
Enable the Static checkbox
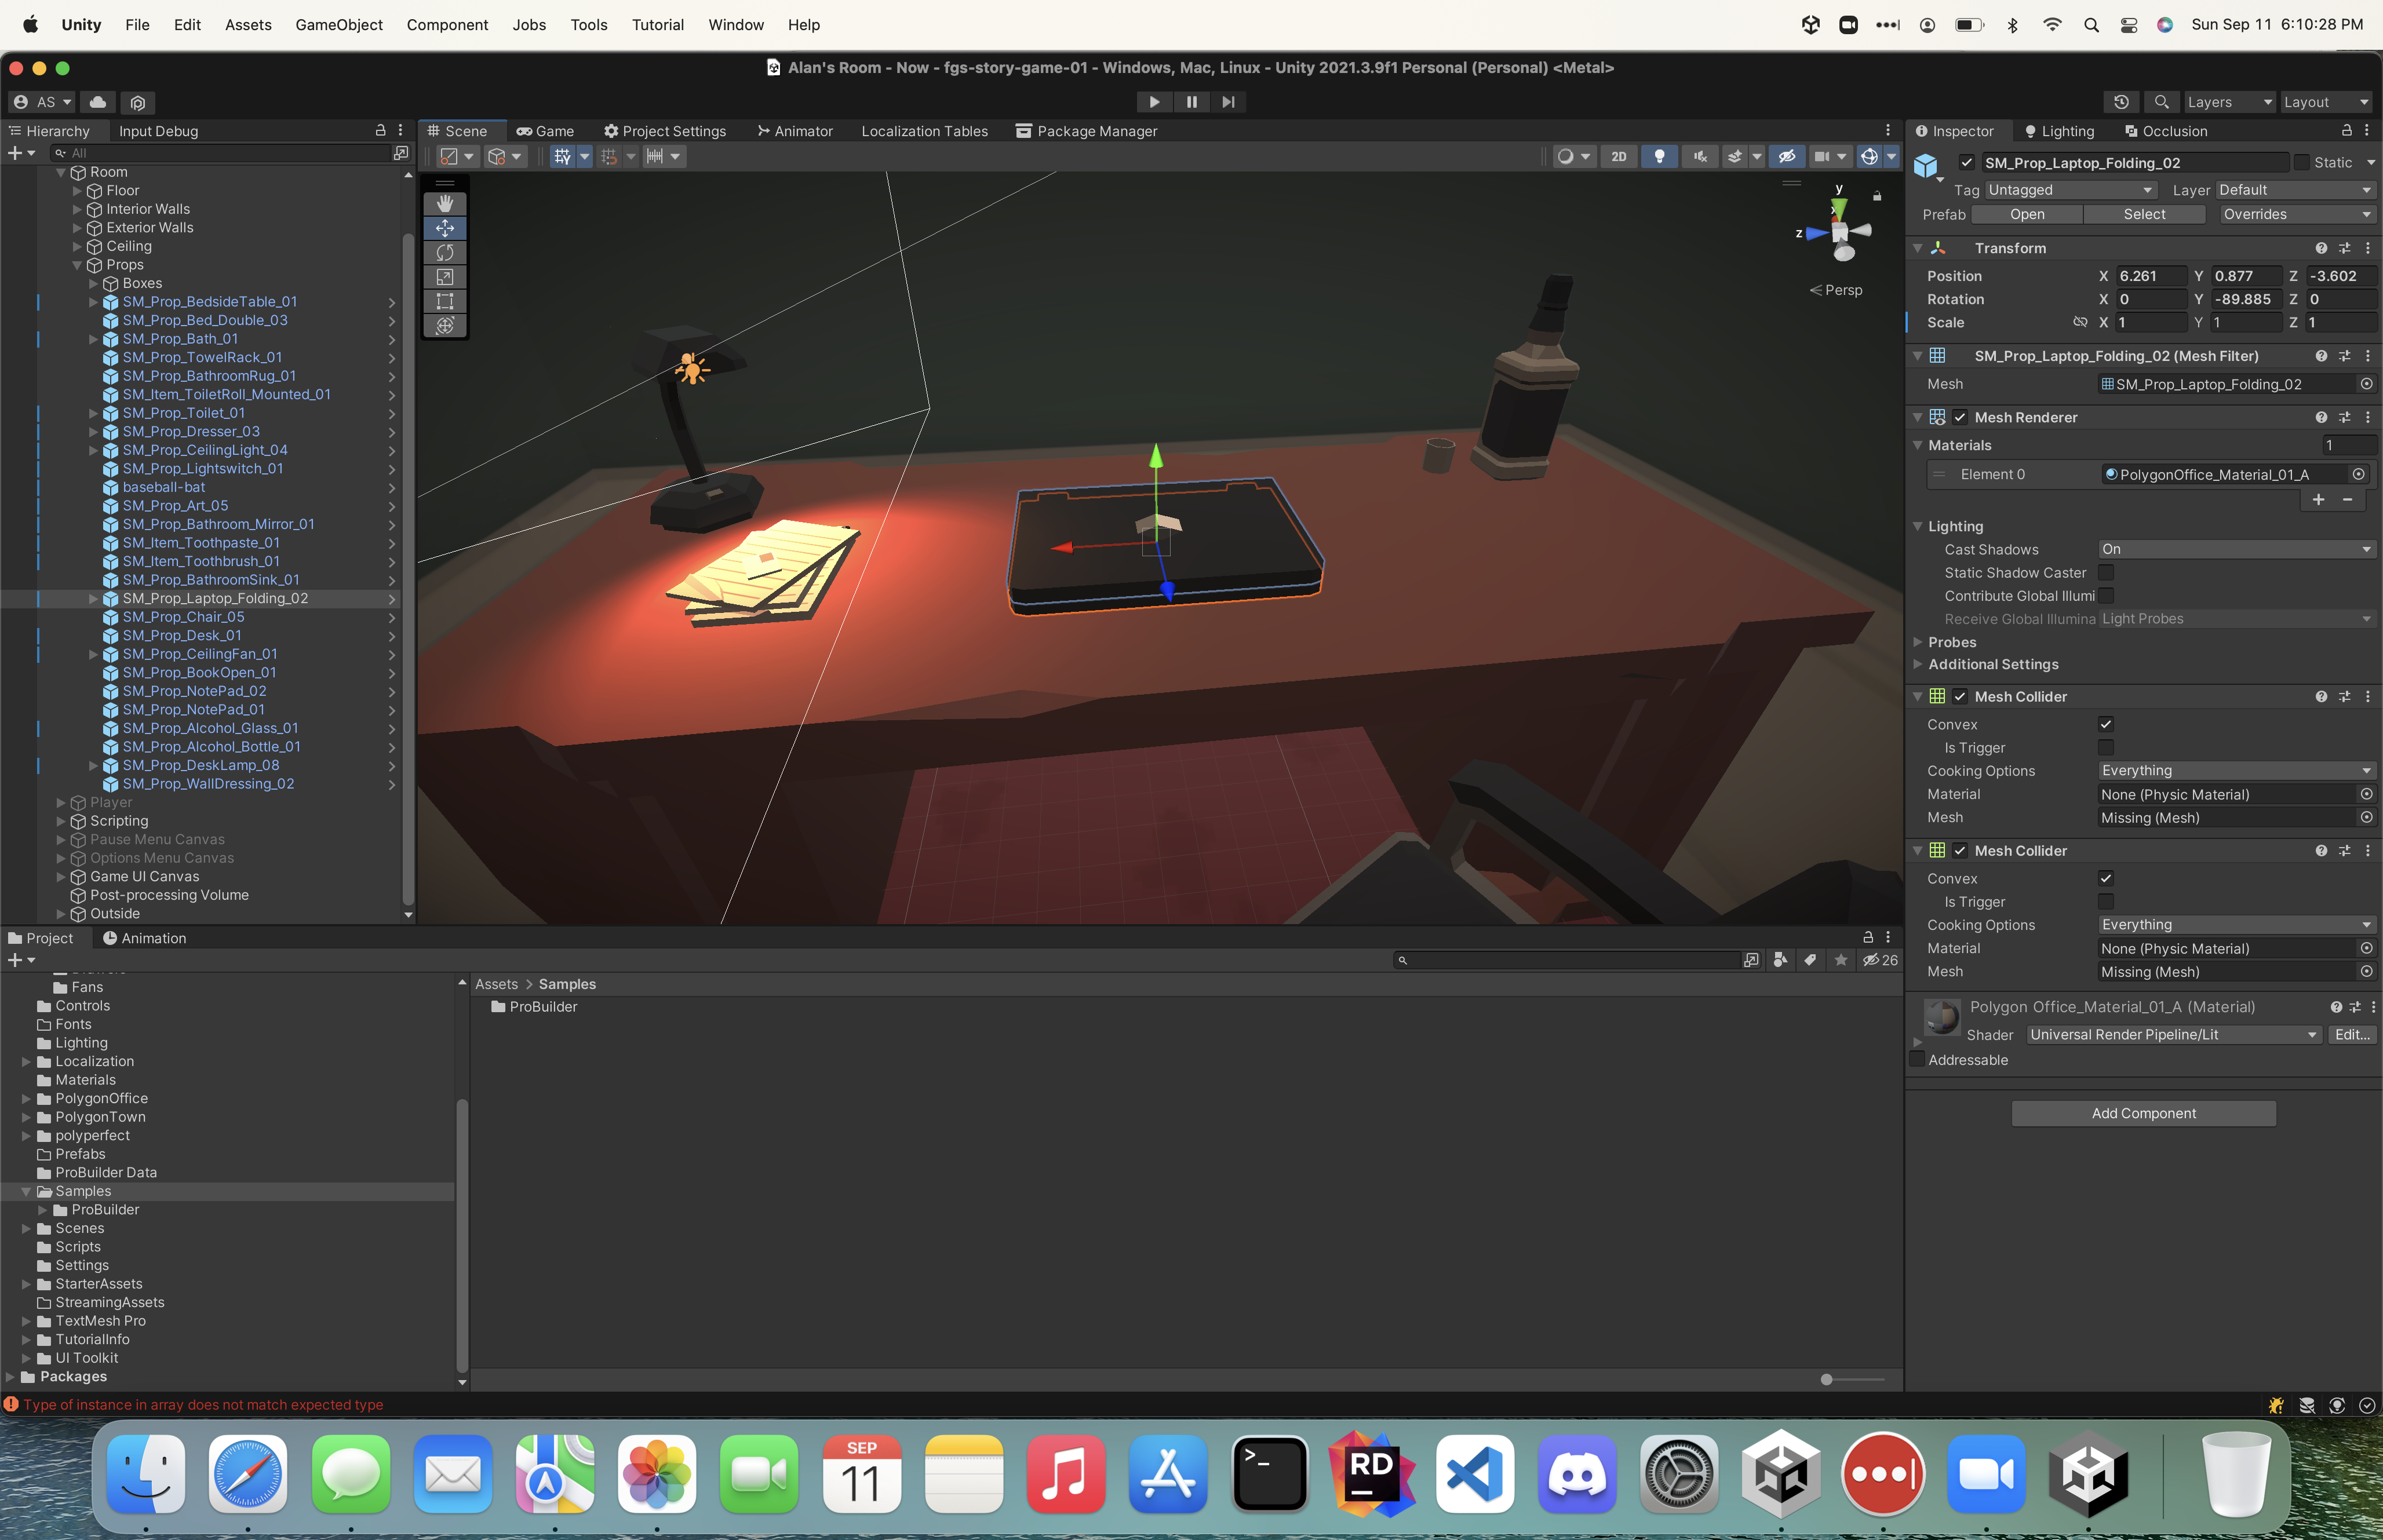(x=2302, y=163)
